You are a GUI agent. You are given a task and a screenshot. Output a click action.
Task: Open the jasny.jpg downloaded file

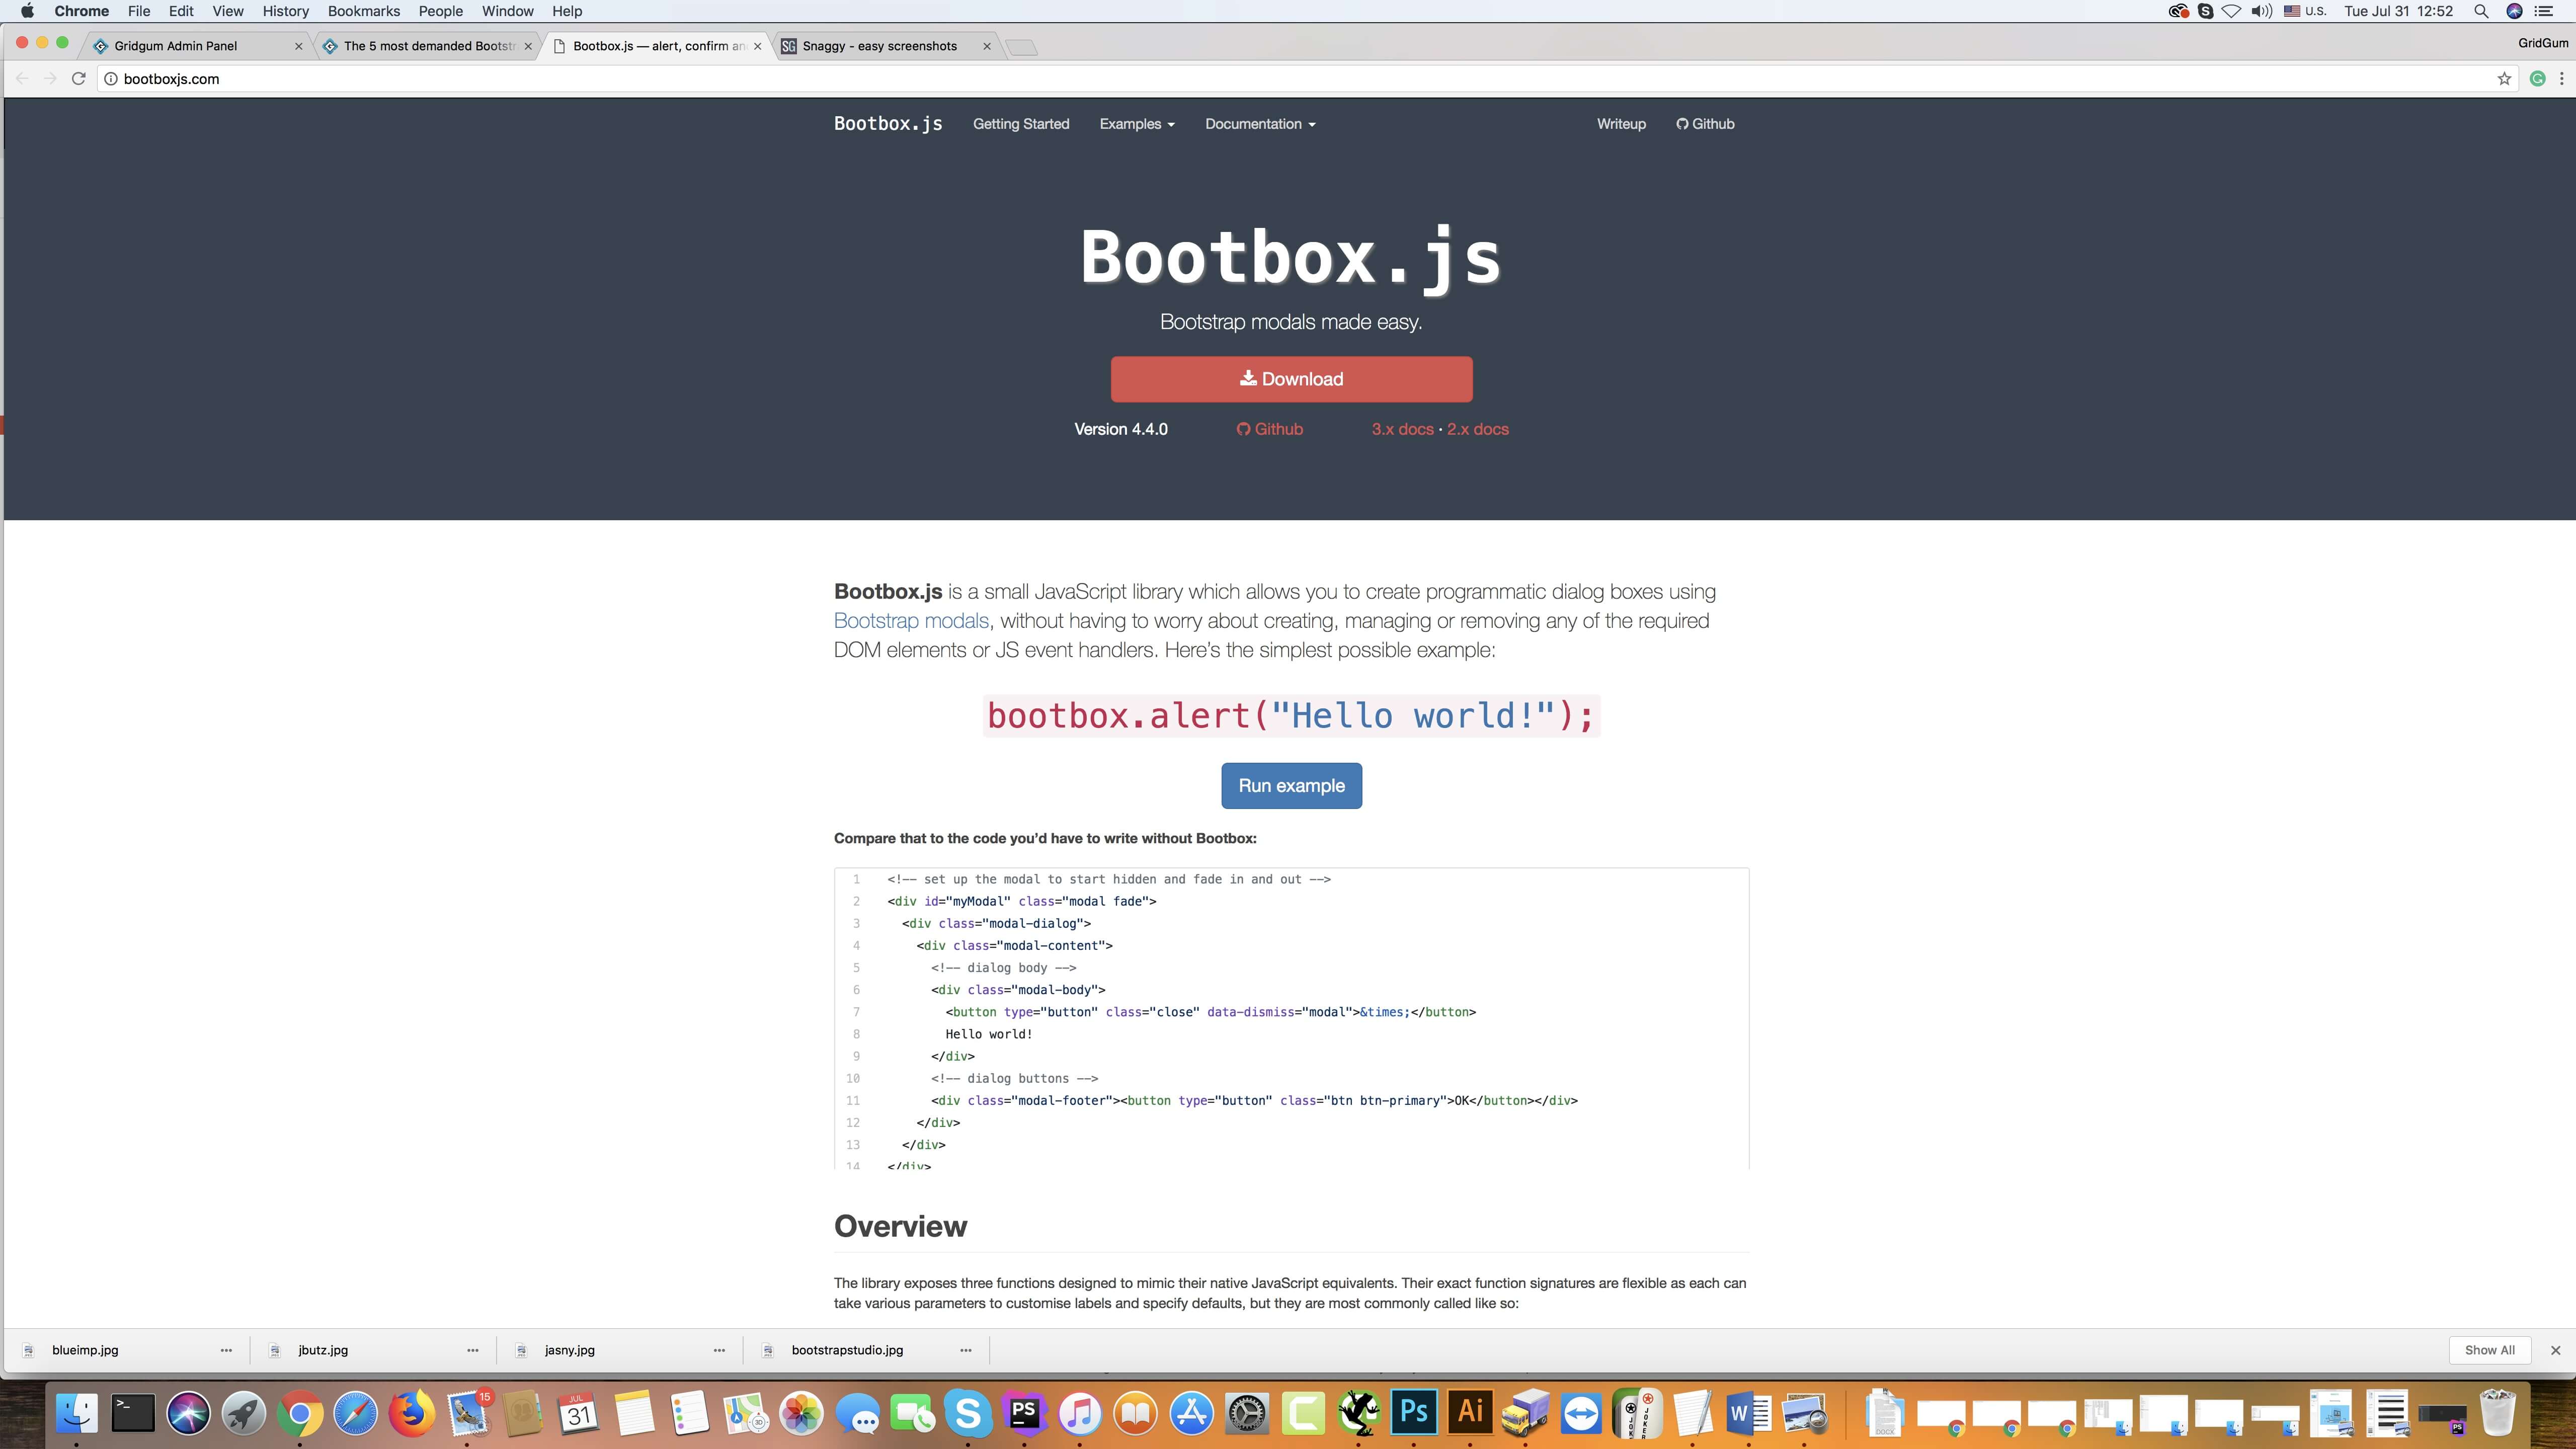[570, 1350]
